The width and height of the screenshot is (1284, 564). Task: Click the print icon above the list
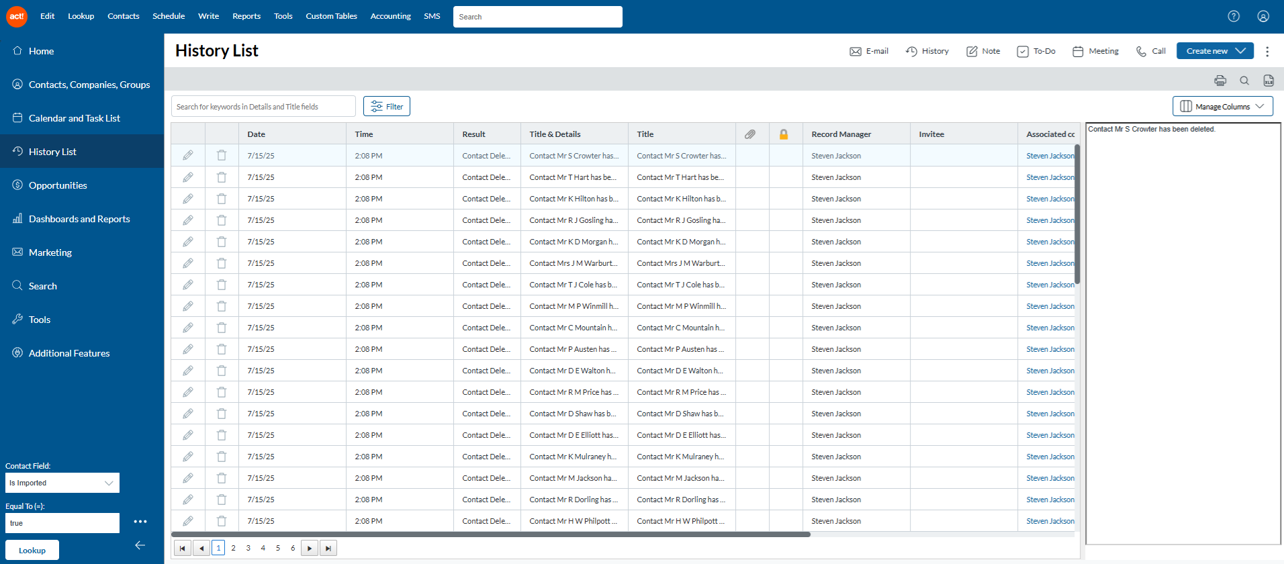tap(1220, 81)
